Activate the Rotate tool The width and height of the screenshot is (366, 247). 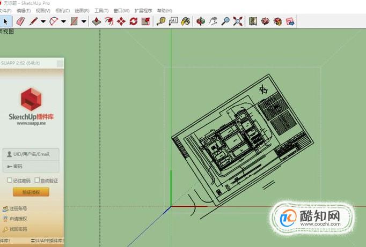133,21
